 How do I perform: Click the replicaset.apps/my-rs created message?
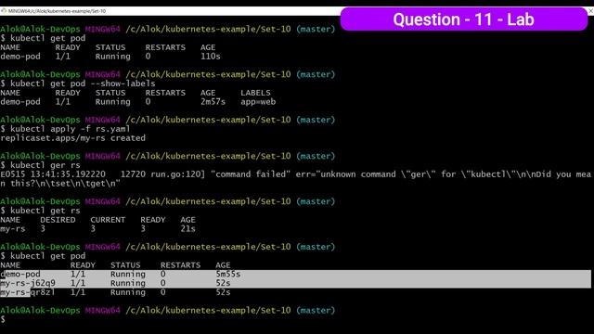pyautogui.click(x=72, y=138)
